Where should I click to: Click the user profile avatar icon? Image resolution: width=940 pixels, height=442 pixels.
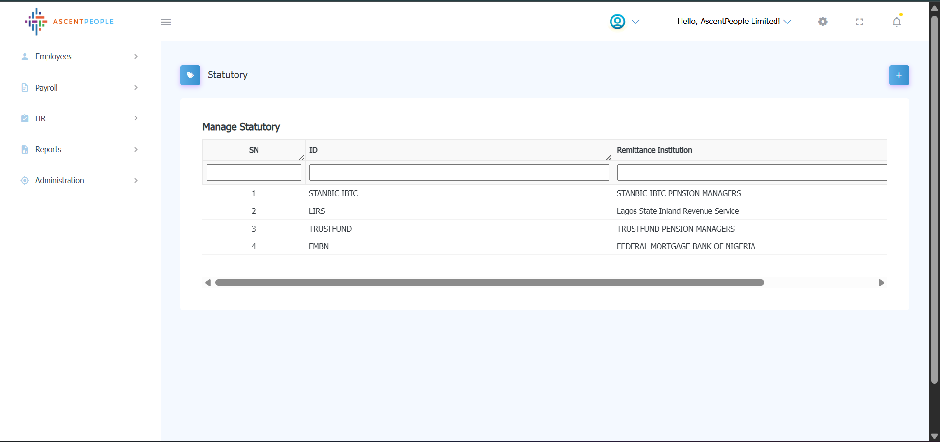[617, 22]
